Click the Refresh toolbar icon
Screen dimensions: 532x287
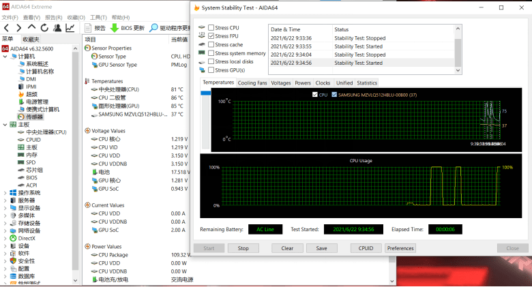[44, 28]
